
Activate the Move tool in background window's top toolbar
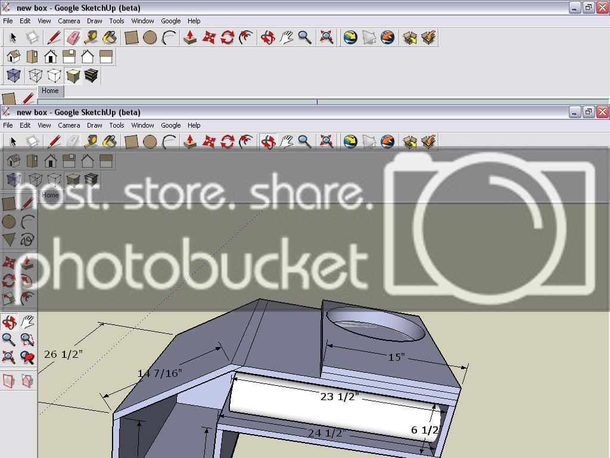[209, 38]
